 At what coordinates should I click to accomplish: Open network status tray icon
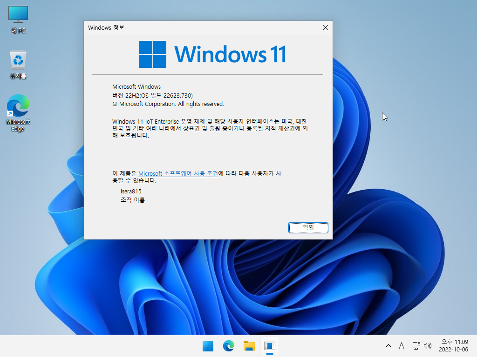(x=416, y=346)
